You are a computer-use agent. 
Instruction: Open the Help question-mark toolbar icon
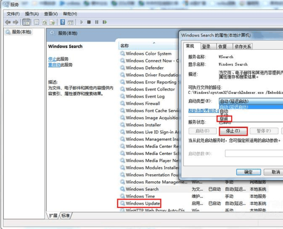[x=63, y=22]
